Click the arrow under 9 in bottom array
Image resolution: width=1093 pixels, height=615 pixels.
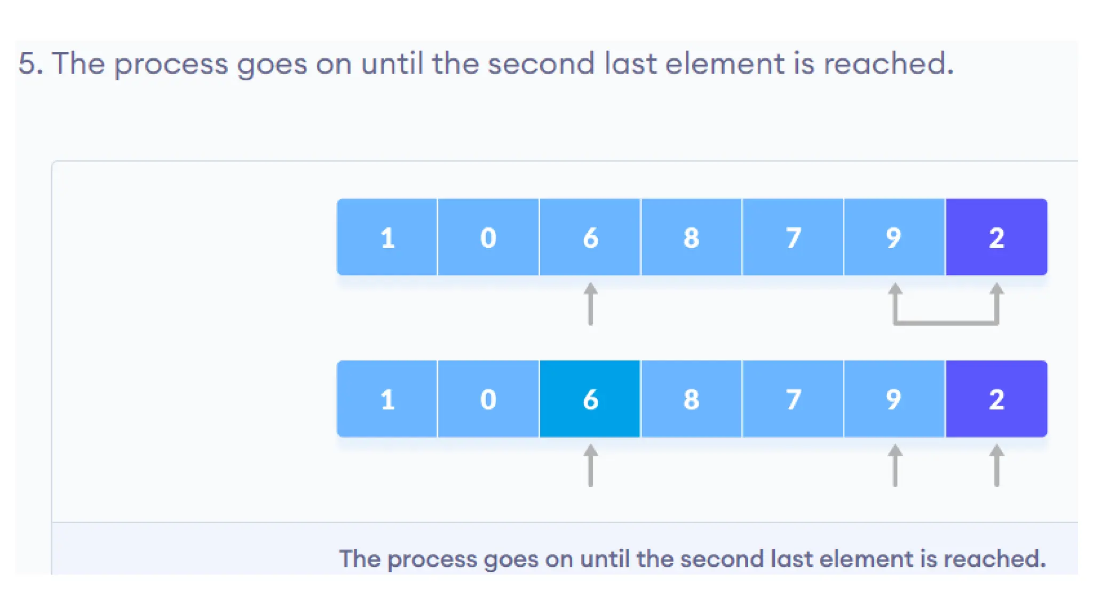click(895, 465)
